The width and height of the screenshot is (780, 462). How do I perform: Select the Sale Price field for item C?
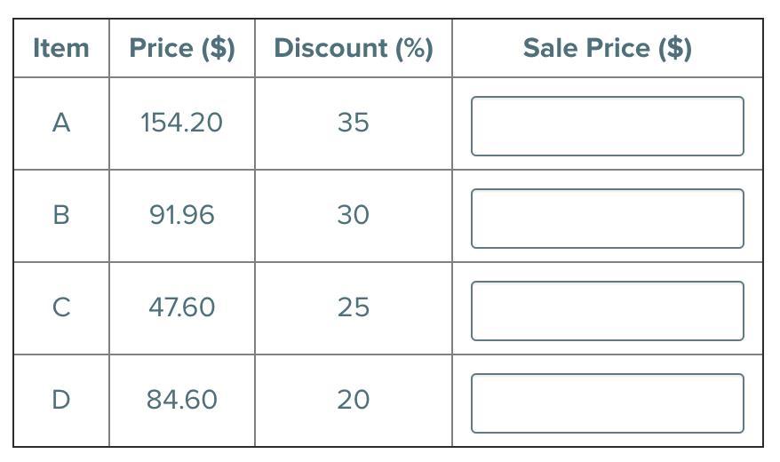pyautogui.click(x=607, y=311)
